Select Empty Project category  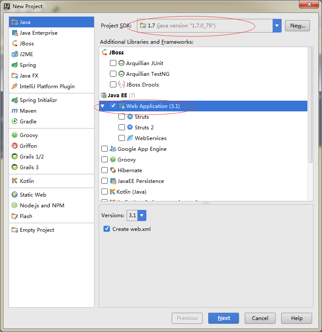52,230
